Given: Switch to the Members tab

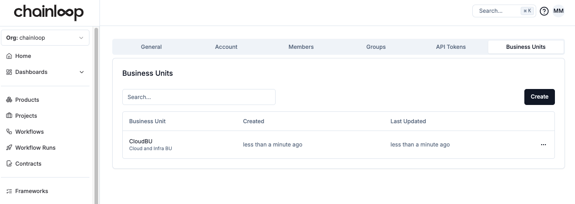Looking at the screenshot, I should [x=301, y=47].
